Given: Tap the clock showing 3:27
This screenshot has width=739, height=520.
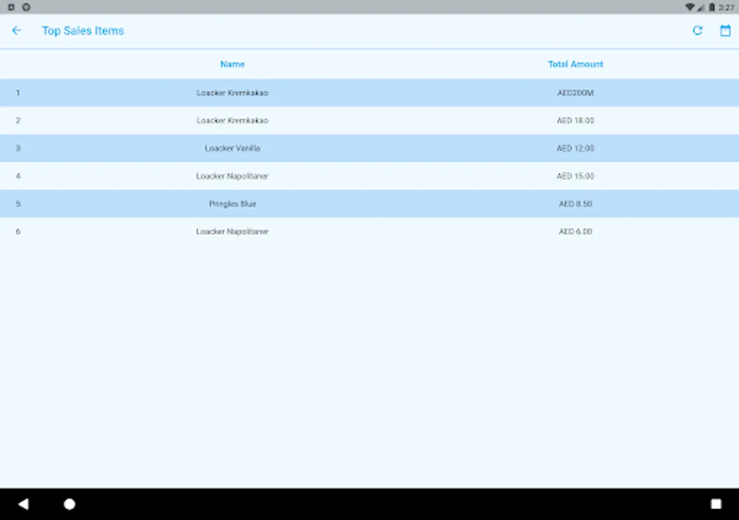Looking at the screenshot, I should pyautogui.click(x=726, y=8).
